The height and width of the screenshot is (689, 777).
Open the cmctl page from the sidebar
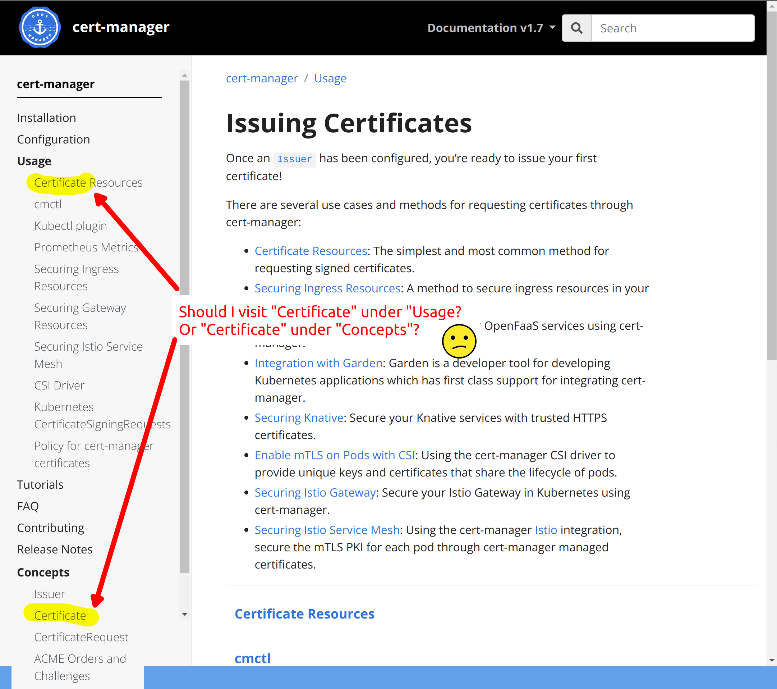[x=47, y=204]
